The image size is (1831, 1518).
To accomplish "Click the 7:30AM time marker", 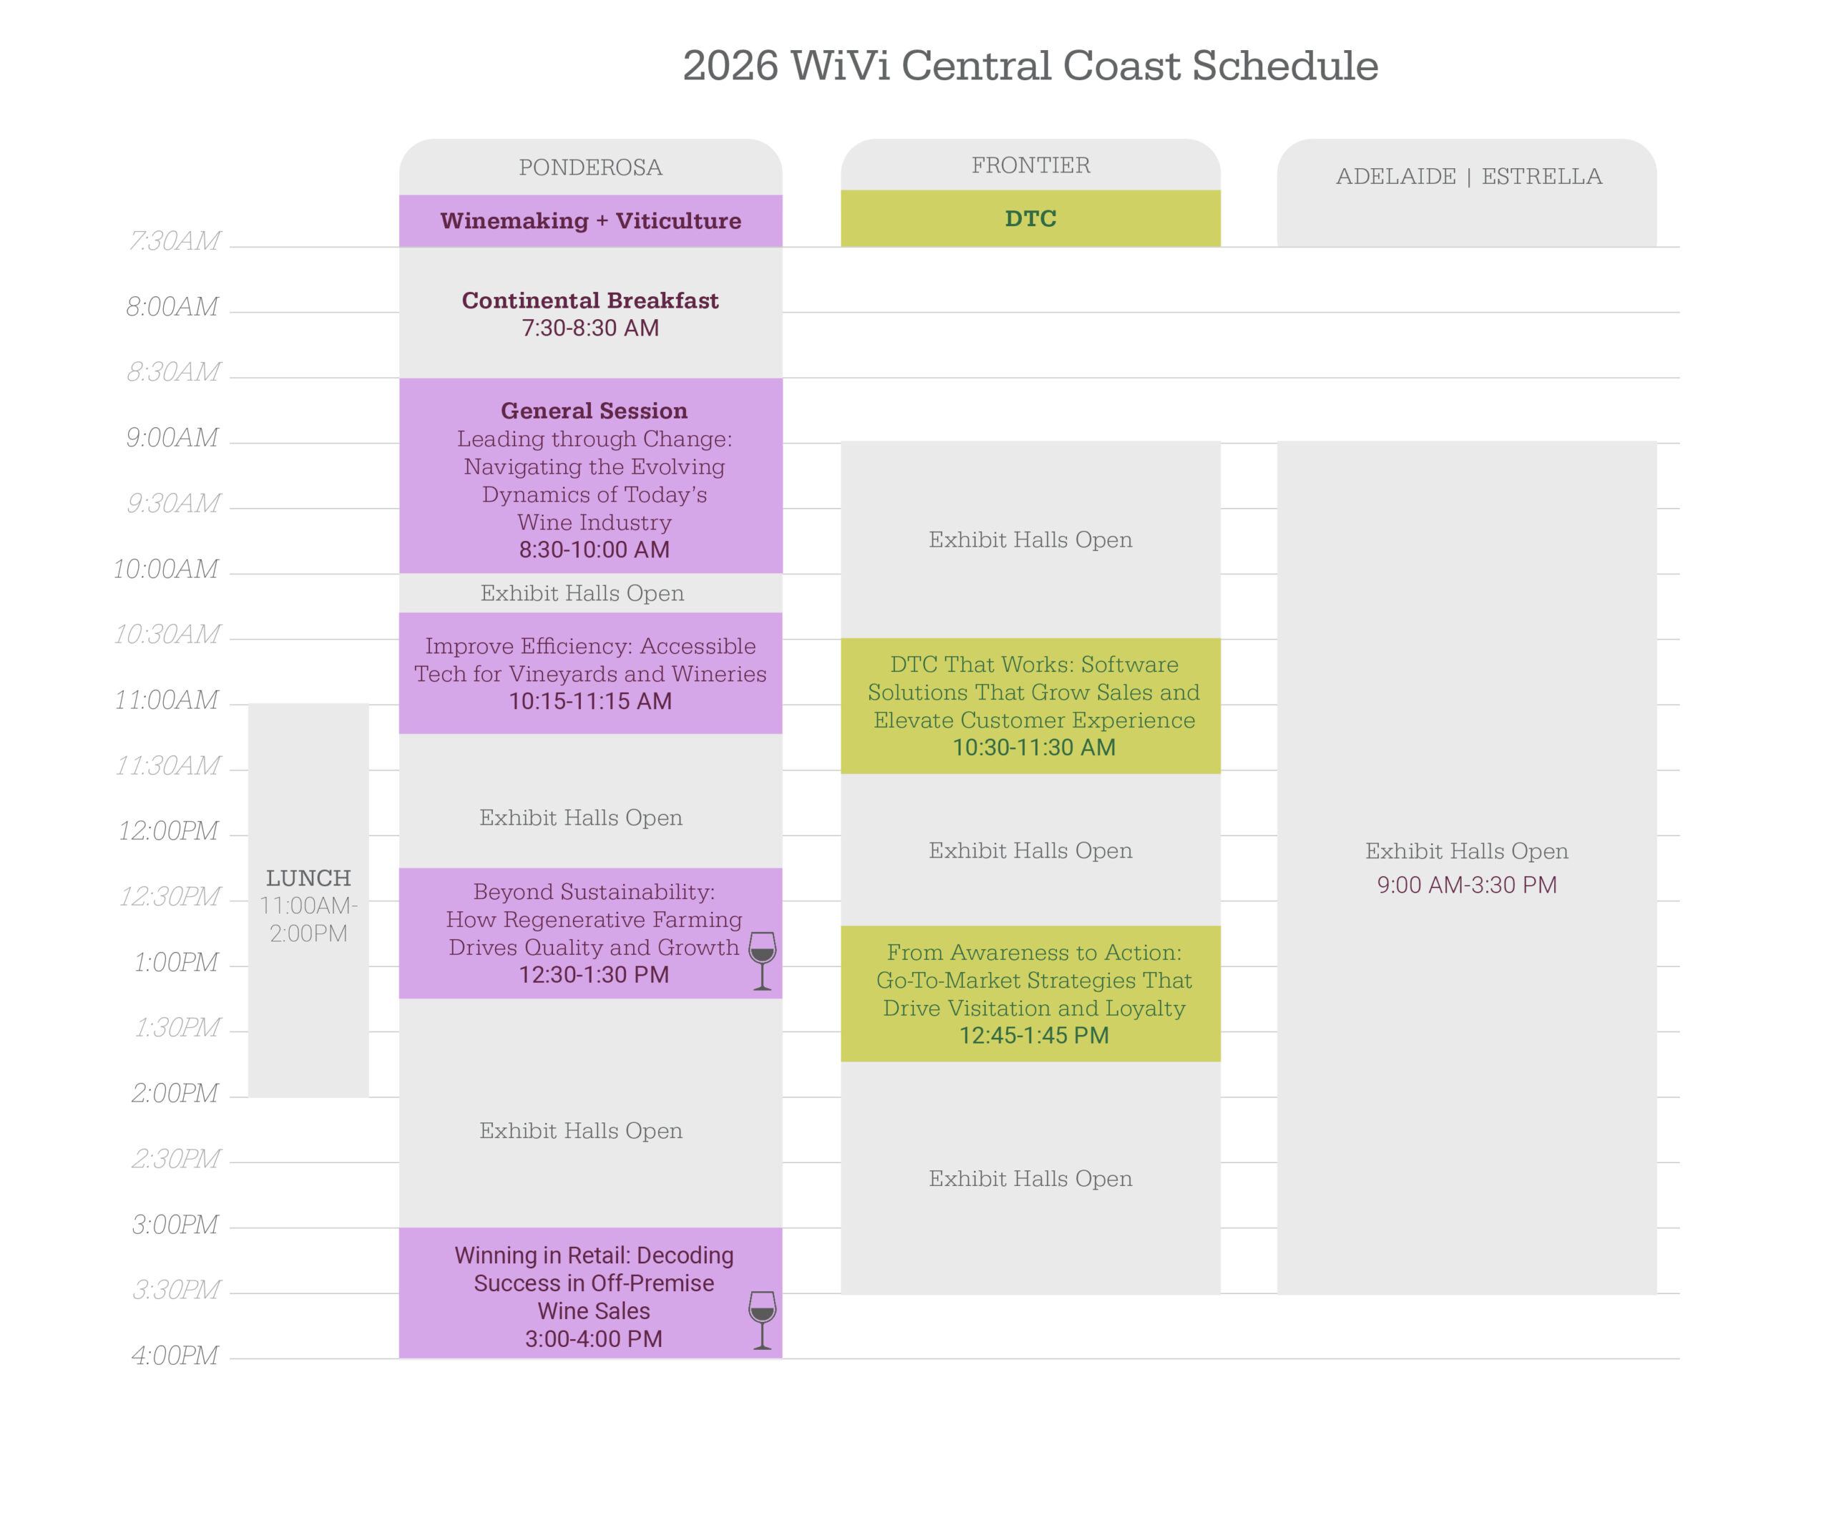I will tap(175, 240).
